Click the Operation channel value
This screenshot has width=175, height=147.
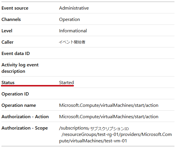[70, 20]
